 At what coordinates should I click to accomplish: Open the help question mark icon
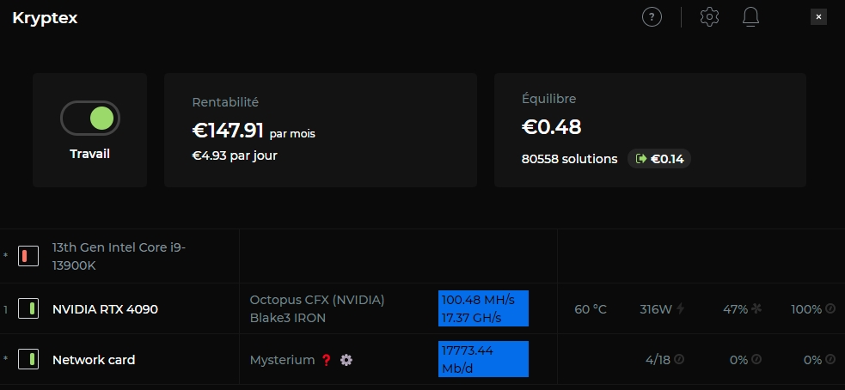point(652,17)
